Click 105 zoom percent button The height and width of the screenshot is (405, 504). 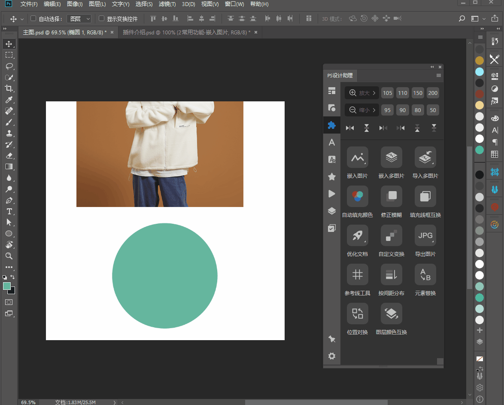(x=387, y=93)
